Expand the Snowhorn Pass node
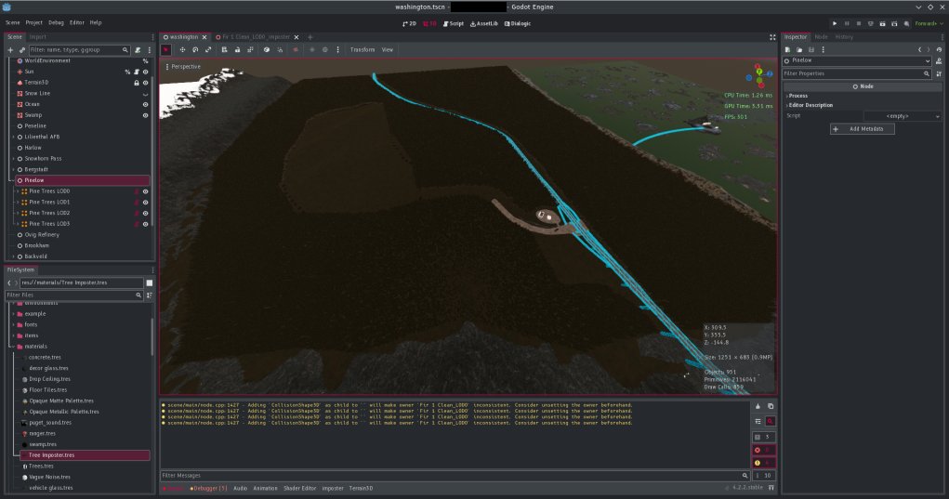 tap(13, 159)
